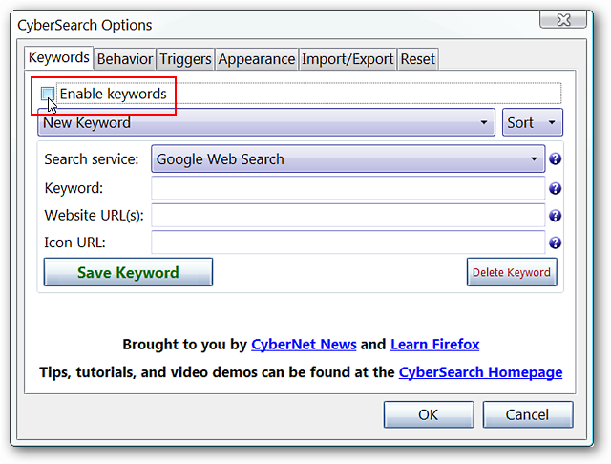
Task: Switch to the Behavior tab
Action: pyautogui.click(x=125, y=59)
